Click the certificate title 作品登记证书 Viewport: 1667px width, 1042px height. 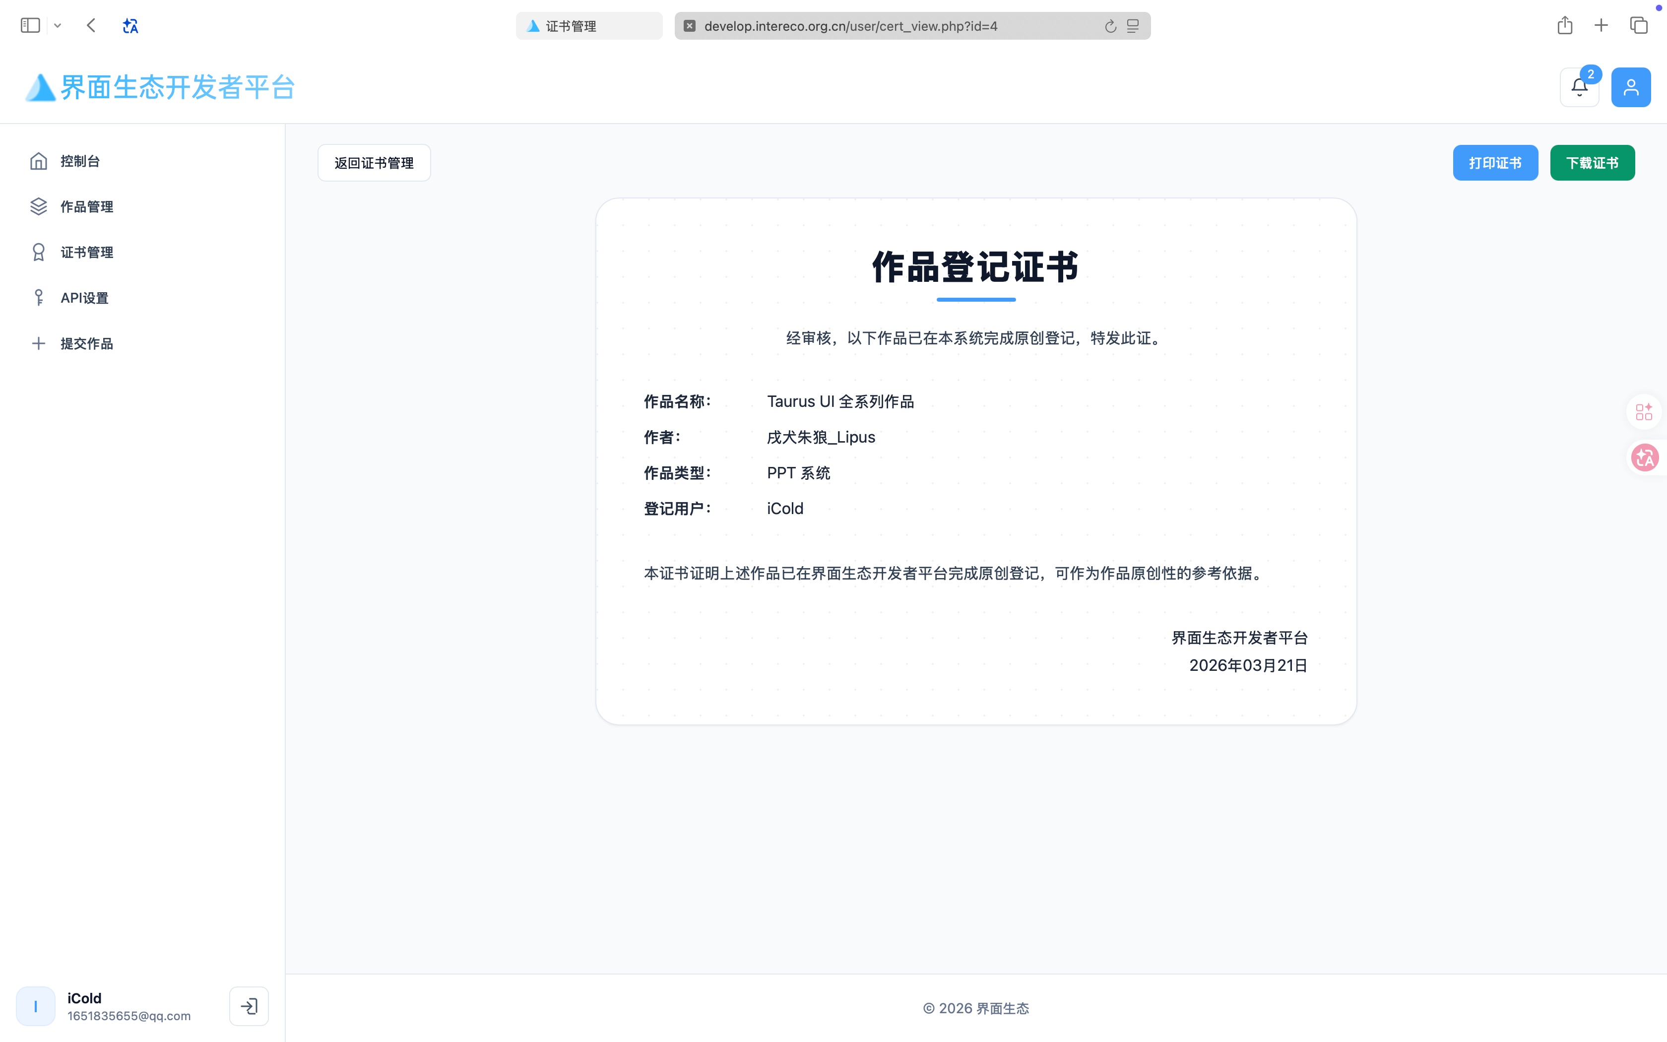click(x=975, y=267)
